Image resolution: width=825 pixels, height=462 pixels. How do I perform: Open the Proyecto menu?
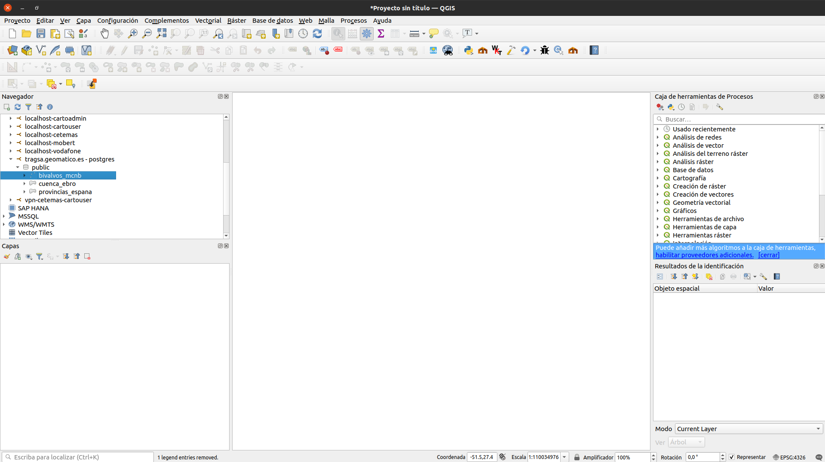coord(17,21)
